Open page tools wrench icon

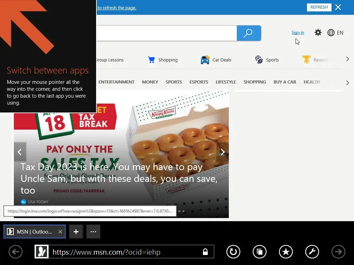tap(312, 252)
